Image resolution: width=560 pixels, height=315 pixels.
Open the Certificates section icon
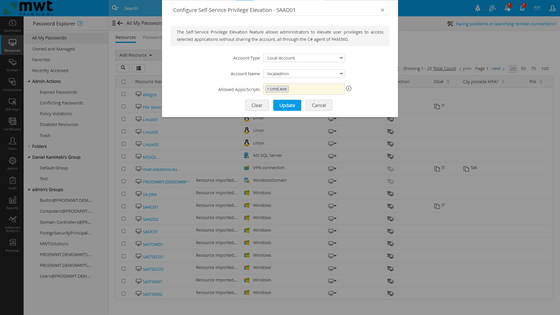12,123
